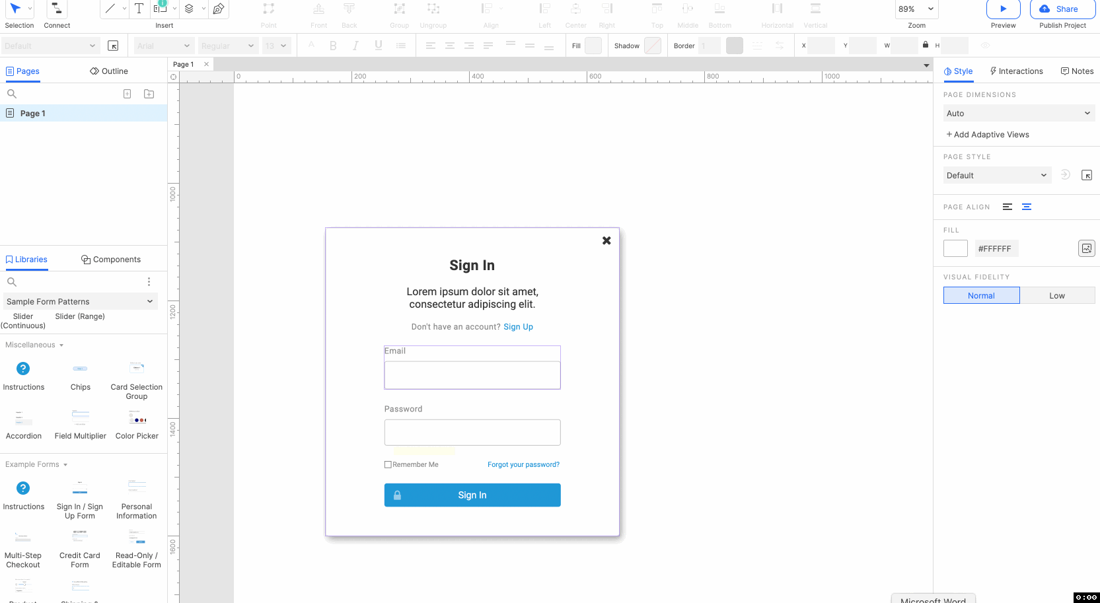
Task: Toggle underline formatting
Action: [x=379, y=46]
